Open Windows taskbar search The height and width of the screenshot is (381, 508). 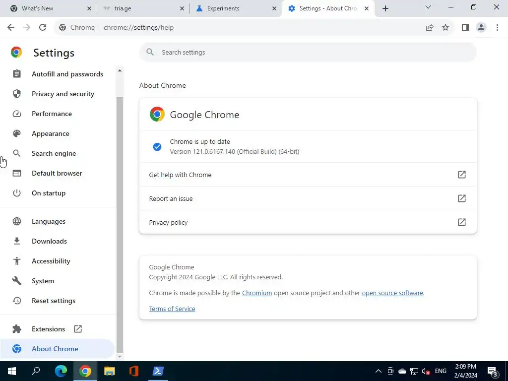pos(36,371)
